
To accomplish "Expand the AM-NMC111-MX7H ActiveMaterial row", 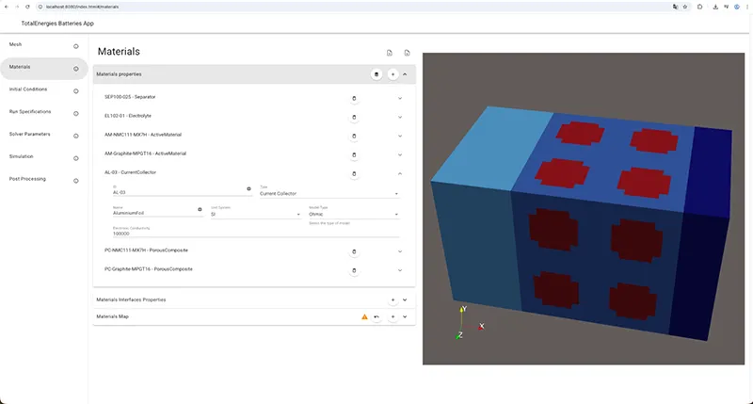I will [399, 136].
